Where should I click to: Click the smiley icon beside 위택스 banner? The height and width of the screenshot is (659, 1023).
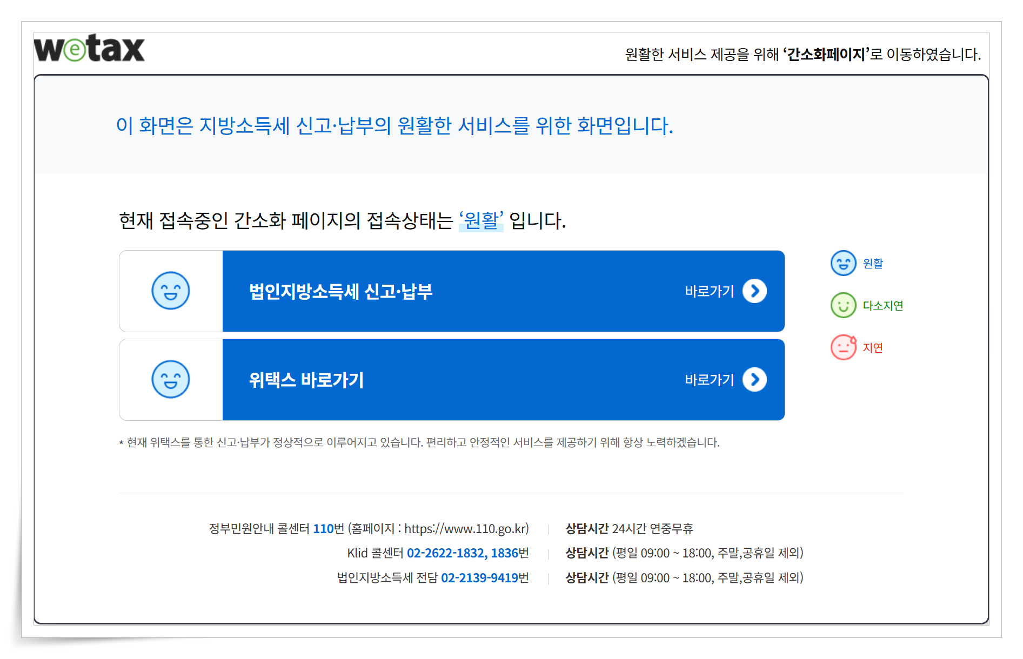coord(170,380)
